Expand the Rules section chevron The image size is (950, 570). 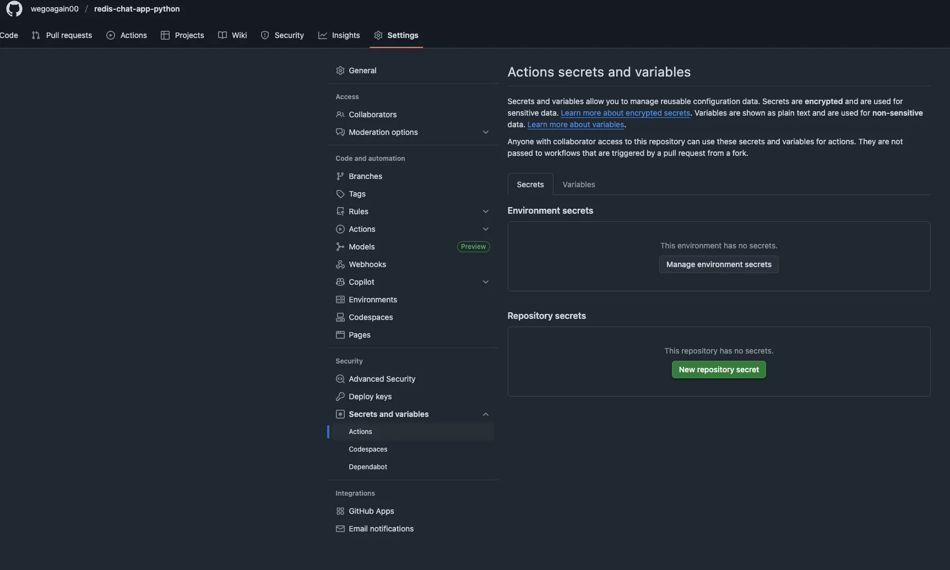coord(485,211)
